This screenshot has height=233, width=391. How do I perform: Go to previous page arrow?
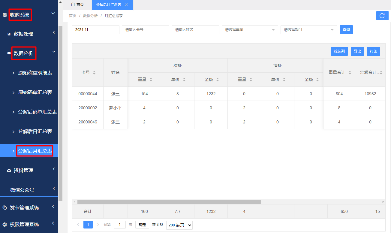pos(78,225)
